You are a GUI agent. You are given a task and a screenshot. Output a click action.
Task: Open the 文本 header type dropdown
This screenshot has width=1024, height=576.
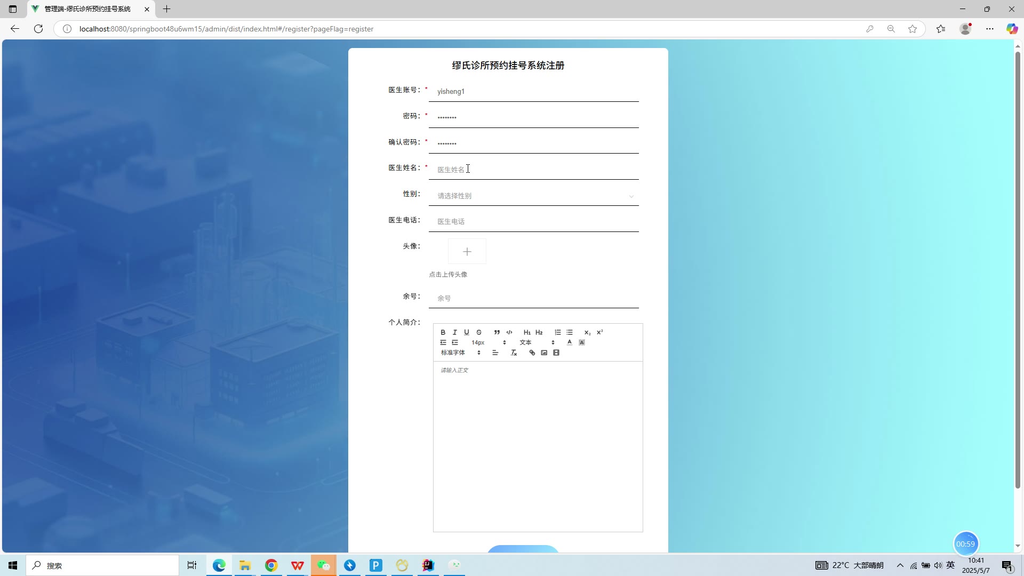click(x=537, y=342)
